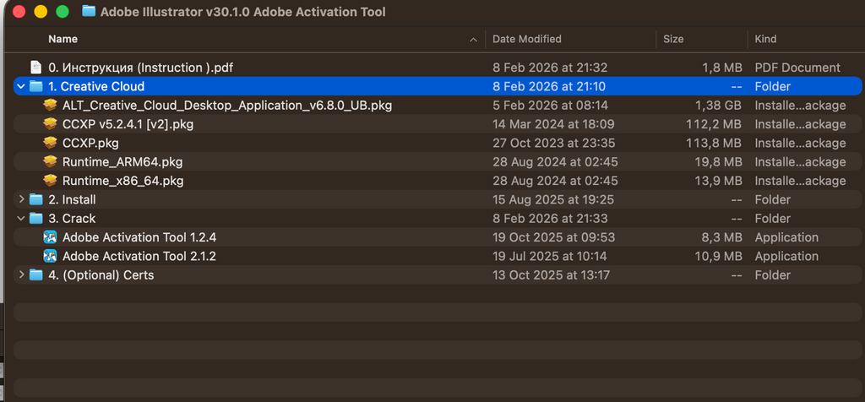Select the 2. Install folder name
Image resolution: width=865 pixels, height=402 pixels.
click(x=73, y=199)
